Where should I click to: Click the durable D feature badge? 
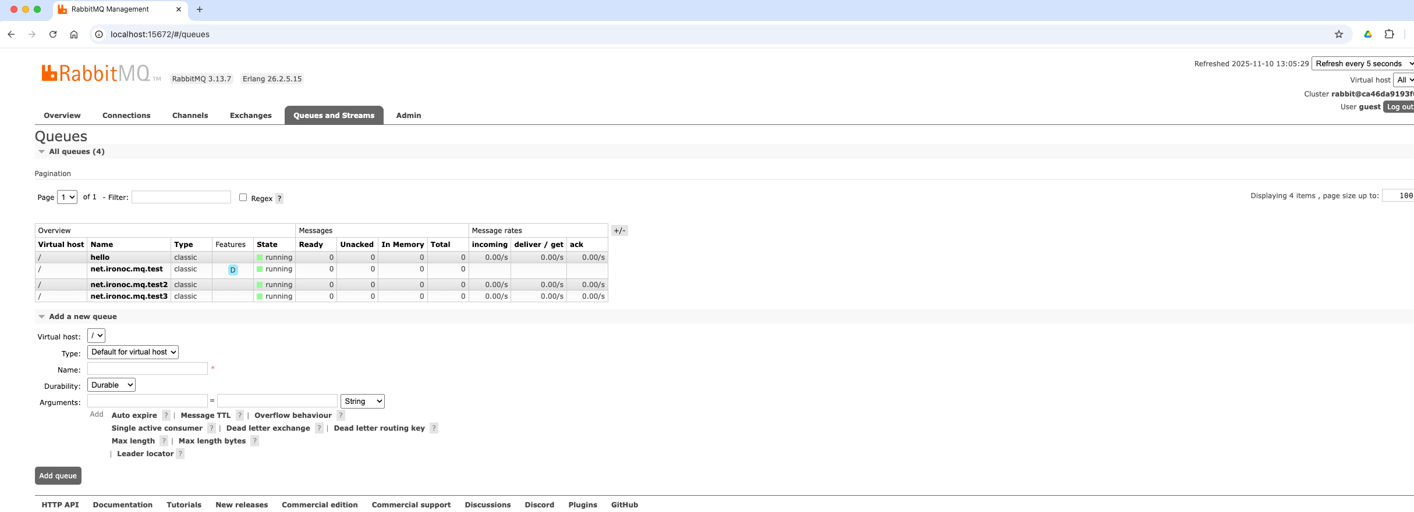pyautogui.click(x=233, y=270)
